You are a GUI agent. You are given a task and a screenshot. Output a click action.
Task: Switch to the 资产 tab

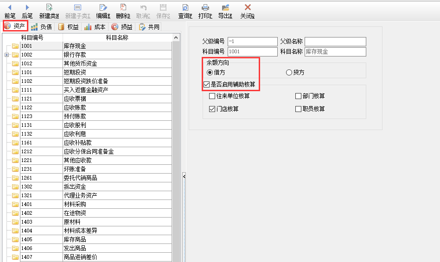pos(15,26)
